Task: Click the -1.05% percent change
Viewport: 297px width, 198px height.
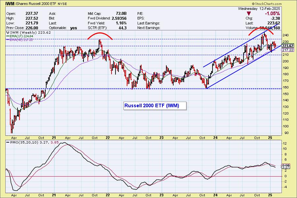Action: click(x=272, y=14)
